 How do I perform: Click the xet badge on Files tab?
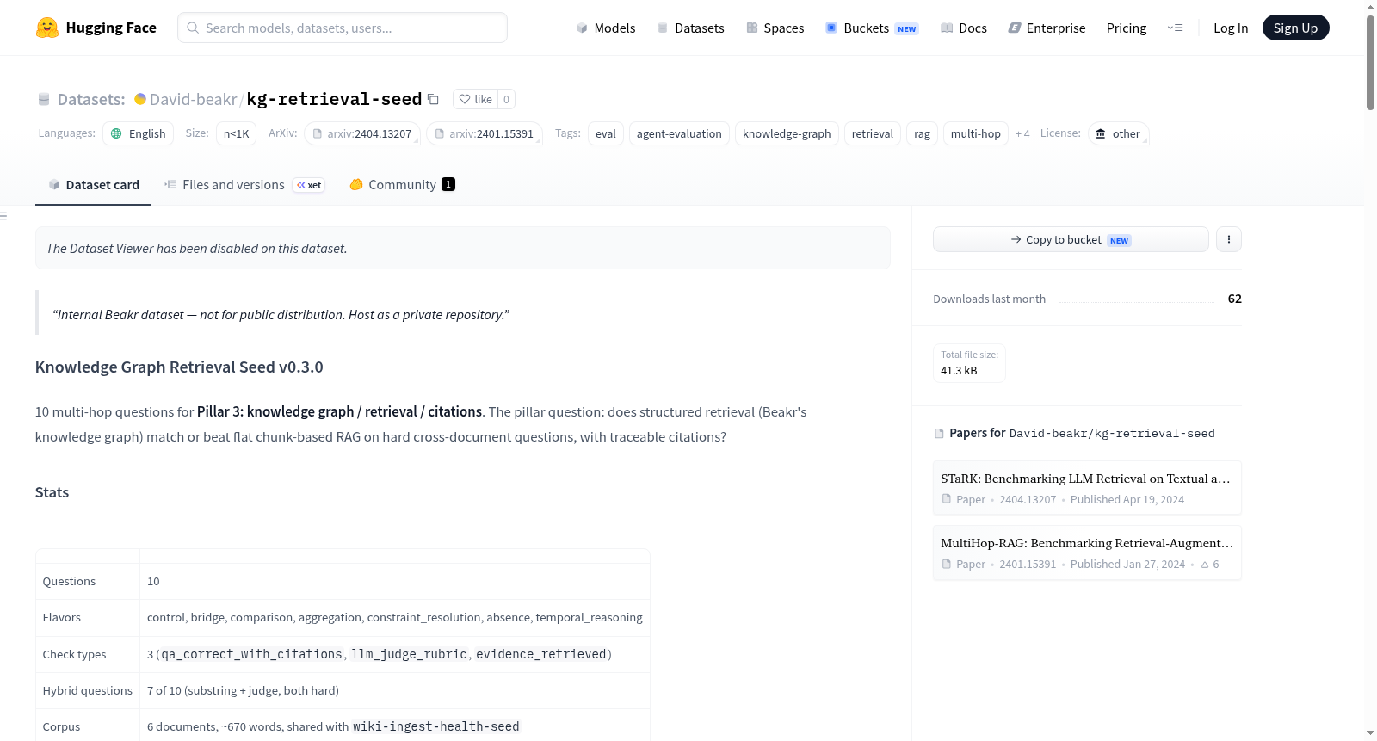click(x=309, y=185)
